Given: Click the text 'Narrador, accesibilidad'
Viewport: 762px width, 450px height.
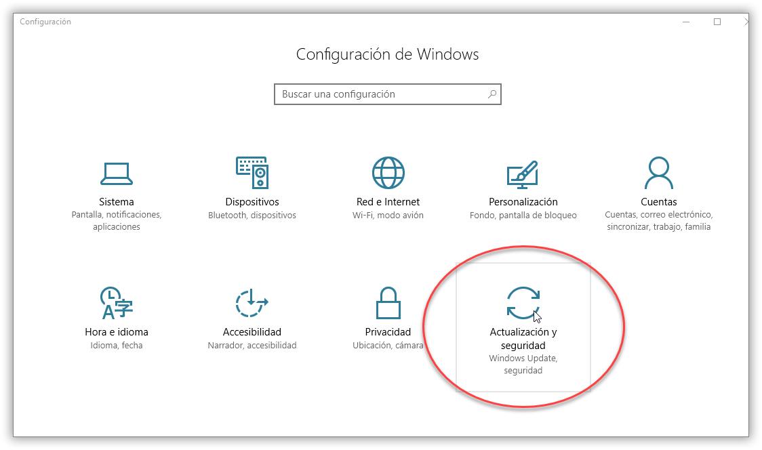Looking at the screenshot, I should tap(252, 346).
